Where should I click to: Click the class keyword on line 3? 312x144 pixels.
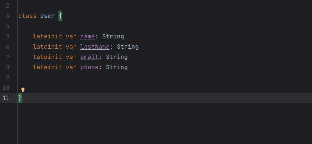point(28,16)
